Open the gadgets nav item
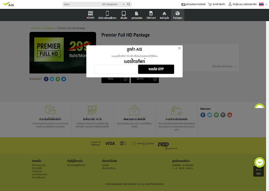The image size is (269, 191). (164, 15)
